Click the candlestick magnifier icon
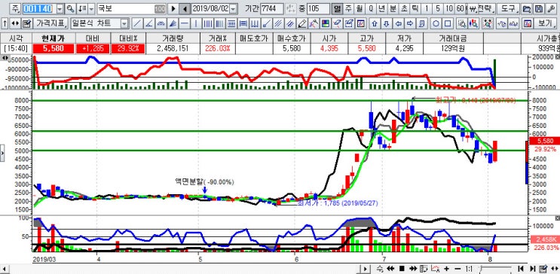The height and width of the screenshot is (274, 560). click(474, 24)
